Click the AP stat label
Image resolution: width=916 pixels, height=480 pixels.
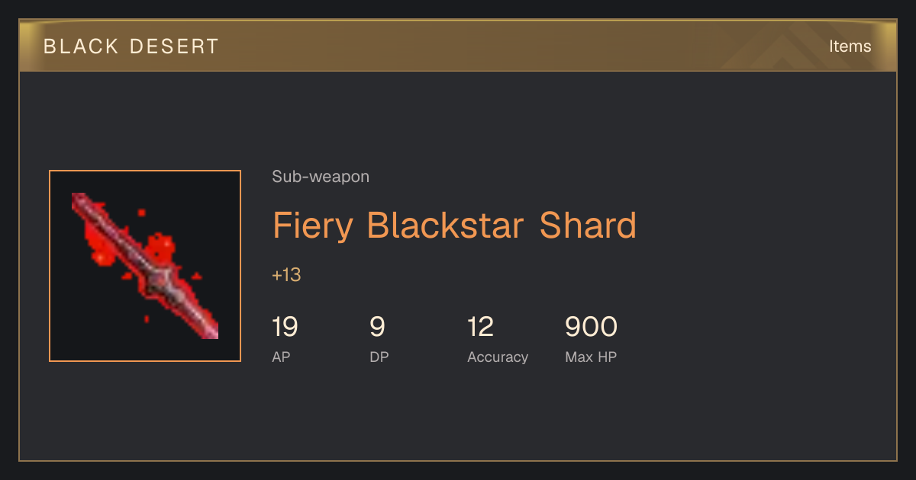point(281,357)
